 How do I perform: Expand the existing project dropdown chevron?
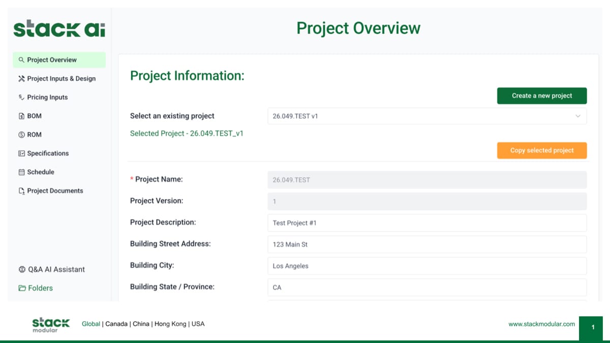[x=577, y=116]
